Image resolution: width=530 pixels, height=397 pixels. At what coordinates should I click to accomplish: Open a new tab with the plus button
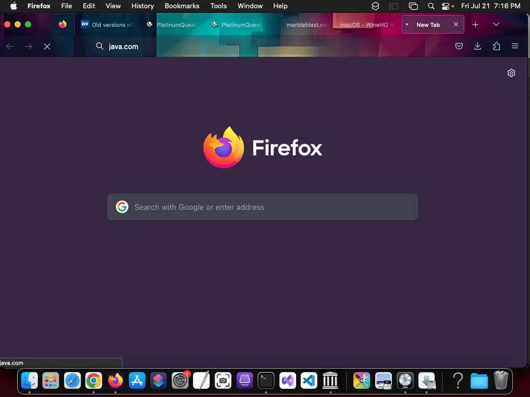[475, 25]
